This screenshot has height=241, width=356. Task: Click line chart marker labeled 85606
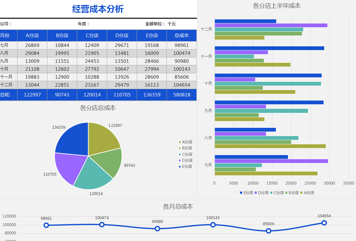click(x=269, y=231)
